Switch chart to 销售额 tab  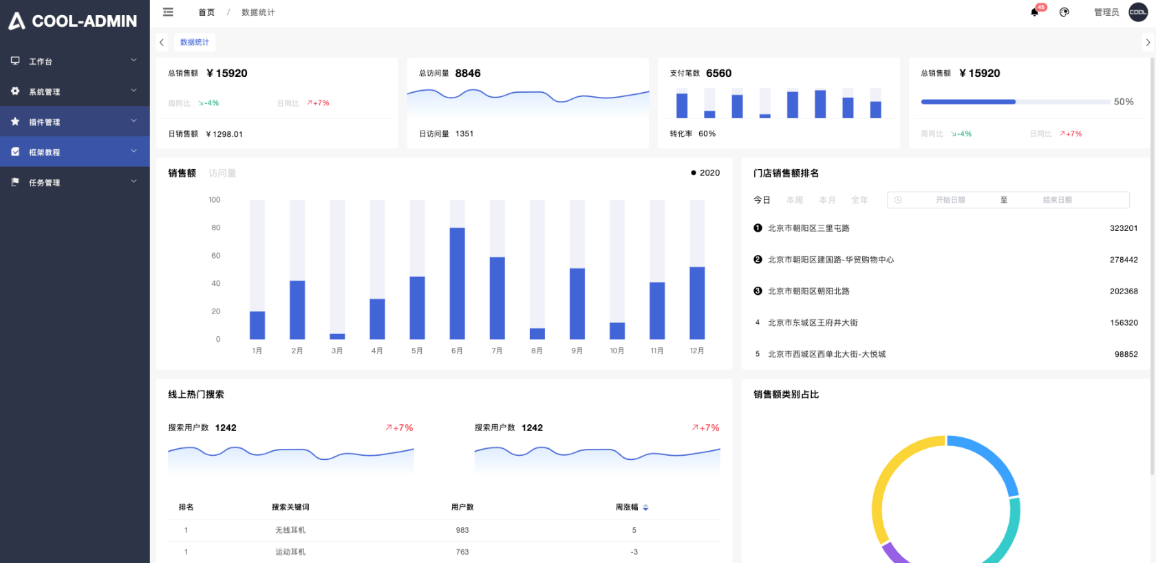coord(182,173)
